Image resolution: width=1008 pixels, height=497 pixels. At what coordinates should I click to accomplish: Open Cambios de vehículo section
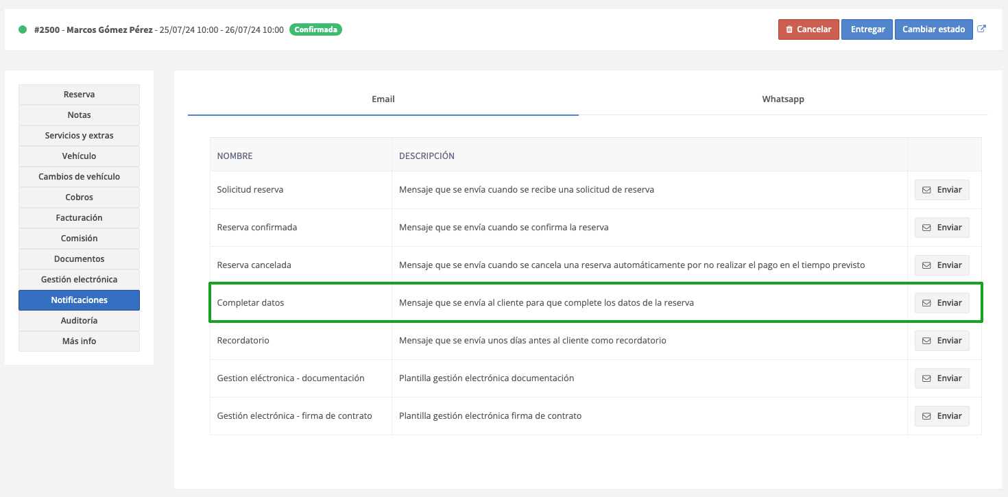click(x=79, y=177)
